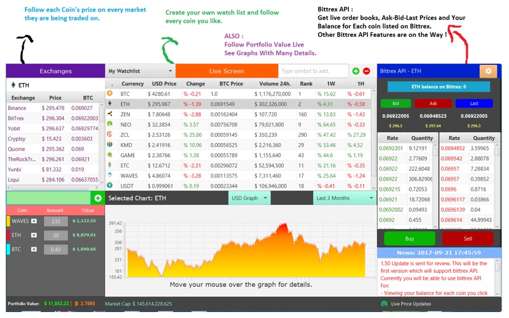Remove ETH from portfolio with X icon
Viewport: 509px width, 318px height.
pos(34,235)
